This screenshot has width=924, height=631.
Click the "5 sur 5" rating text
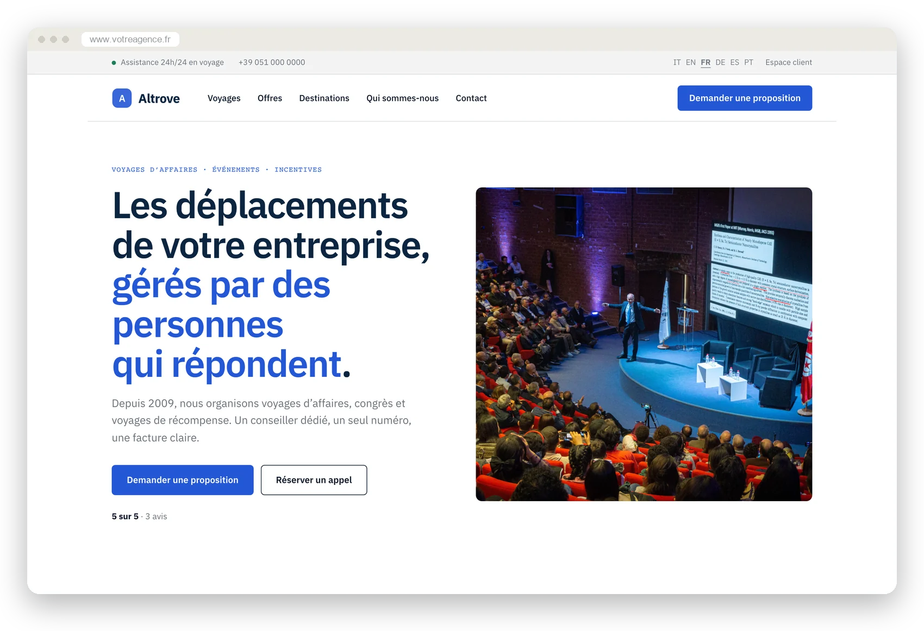(x=125, y=516)
